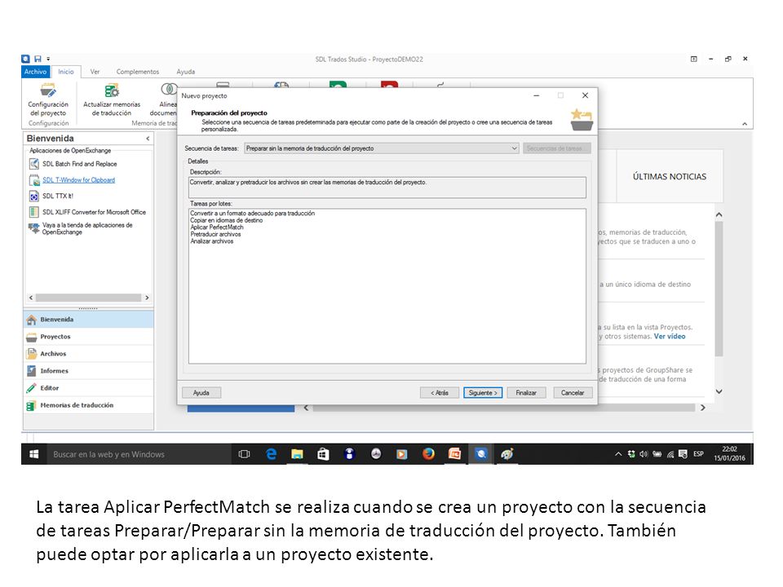Viewport: 783px width, 587px height.
Task: Click the SDL XLIFF Converter for Microsoft Office icon
Action: (34, 212)
